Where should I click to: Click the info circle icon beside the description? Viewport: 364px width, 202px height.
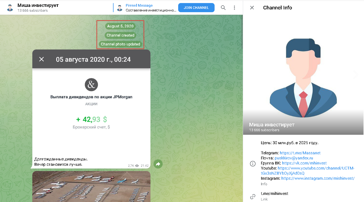[x=253, y=164]
